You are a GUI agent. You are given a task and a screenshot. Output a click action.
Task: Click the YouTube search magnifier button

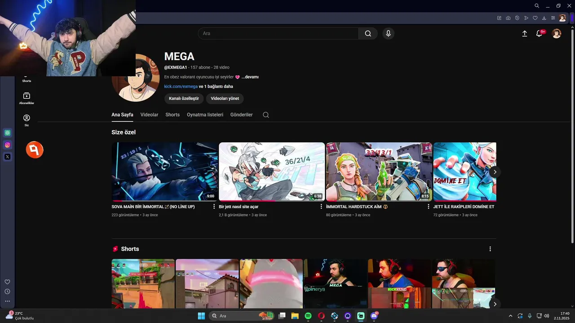coord(368,34)
